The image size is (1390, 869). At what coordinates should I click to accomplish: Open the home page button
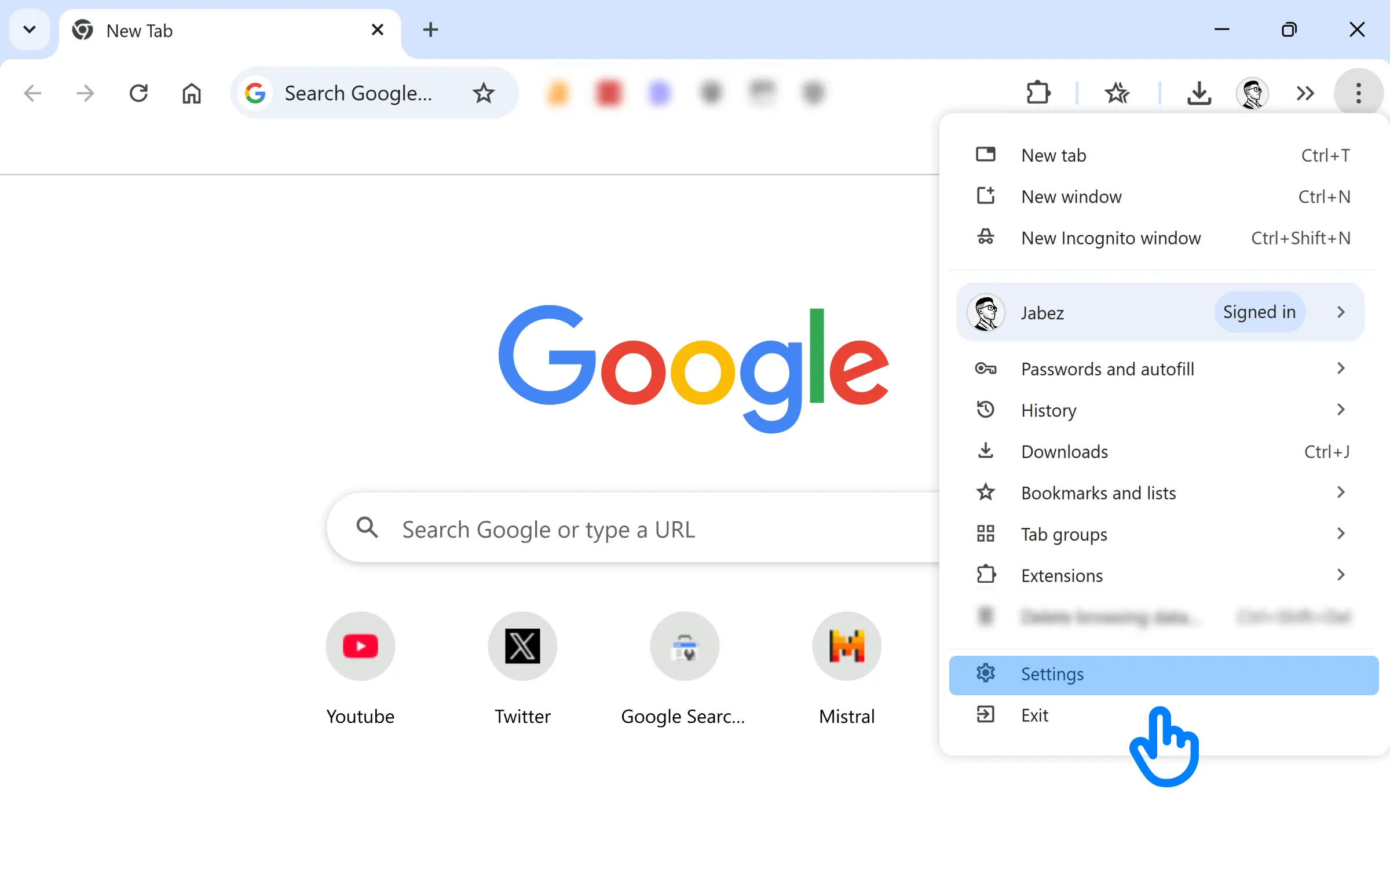click(x=192, y=93)
